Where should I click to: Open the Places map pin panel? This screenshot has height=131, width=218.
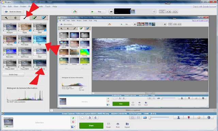click(x=189, y=118)
